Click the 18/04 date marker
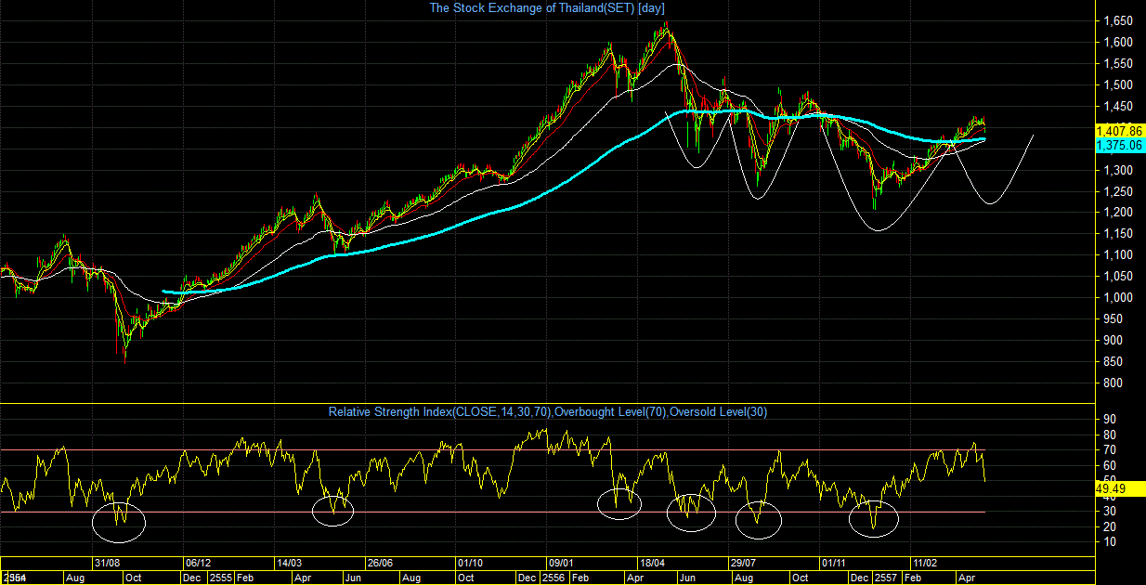This screenshot has height=585, width=1146. coord(651,563)
